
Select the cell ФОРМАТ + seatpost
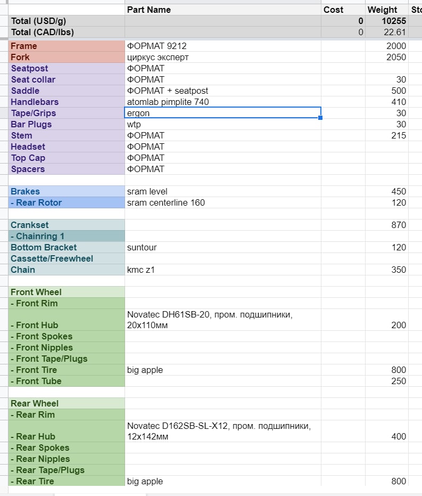[x=222, y=91]
